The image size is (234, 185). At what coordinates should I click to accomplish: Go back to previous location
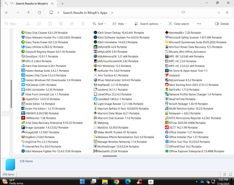7,13
